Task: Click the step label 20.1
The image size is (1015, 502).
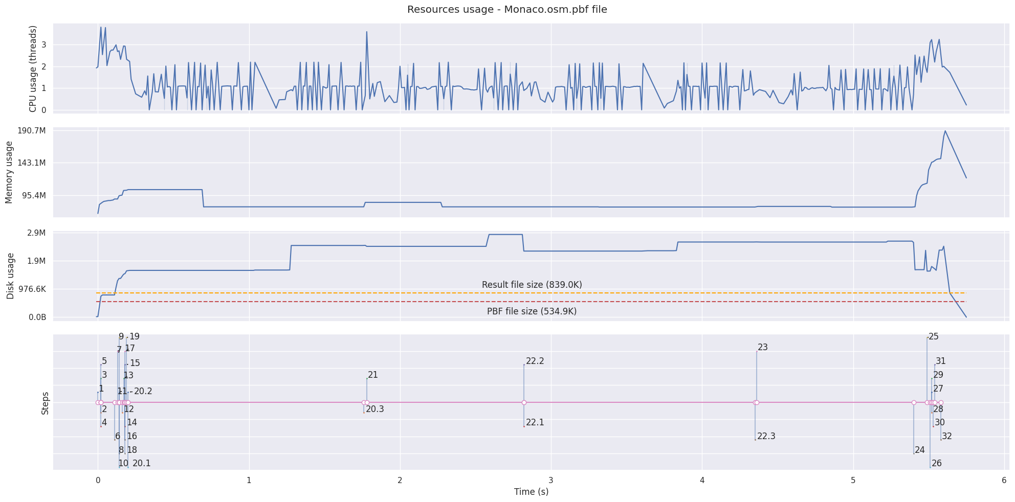Action: pos(142,464)
